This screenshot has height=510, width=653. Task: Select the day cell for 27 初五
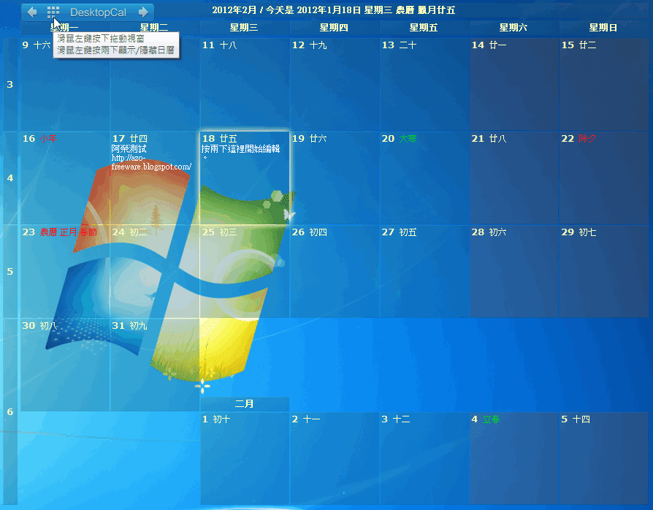[x=424, y=272]
